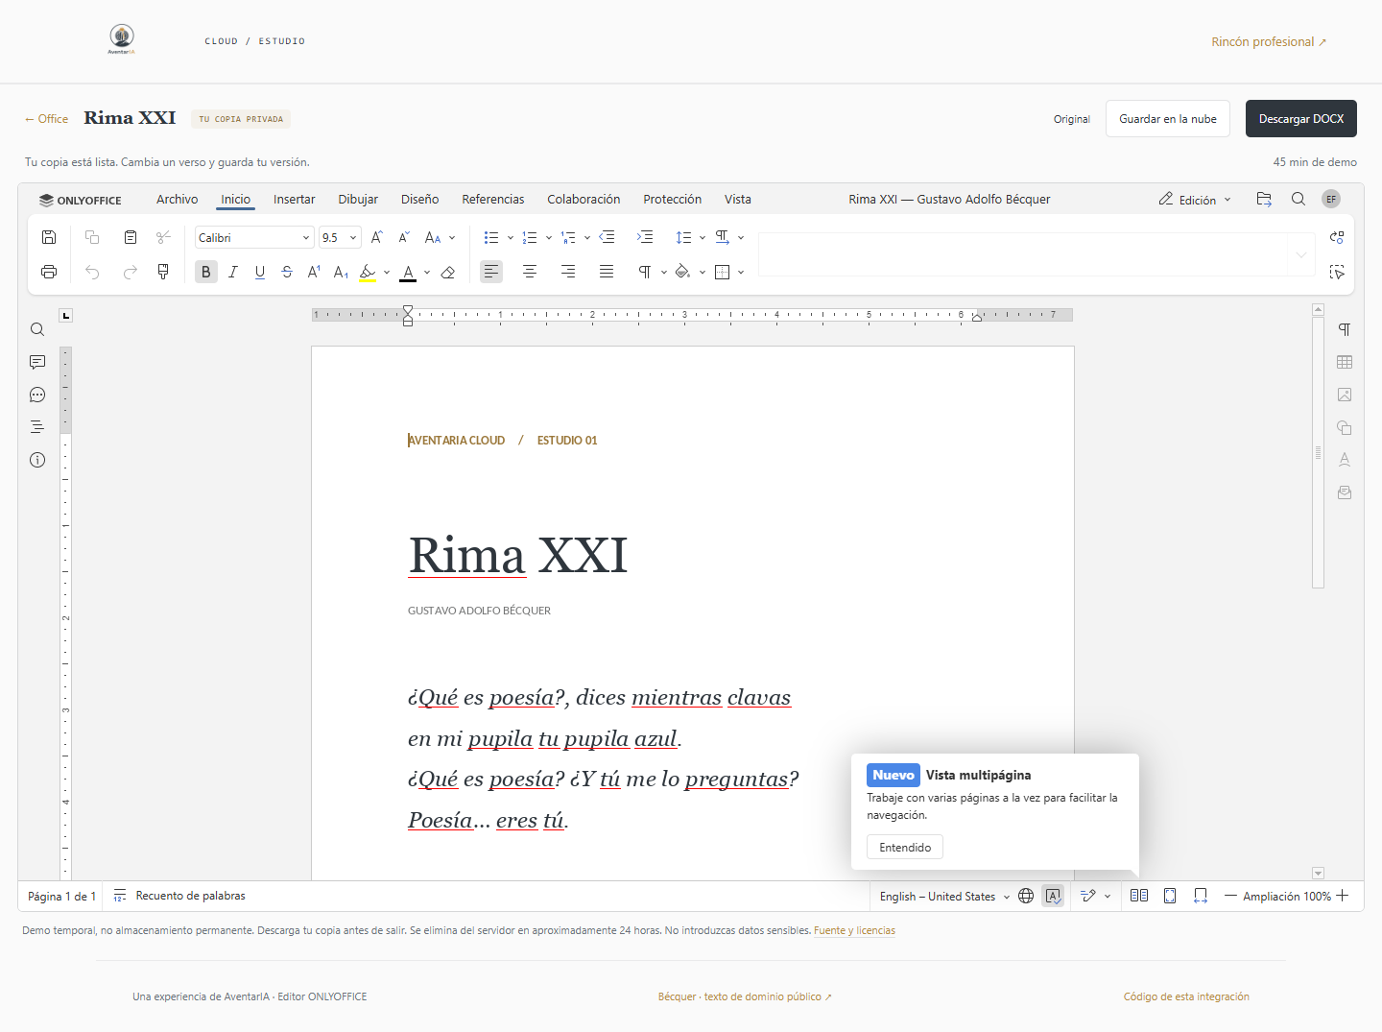Expand the bullet list dropdown arrow
1382x1032 pixels.
coord(511,238)
